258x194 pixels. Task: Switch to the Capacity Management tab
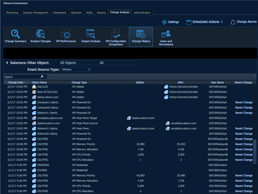point(36,13)
